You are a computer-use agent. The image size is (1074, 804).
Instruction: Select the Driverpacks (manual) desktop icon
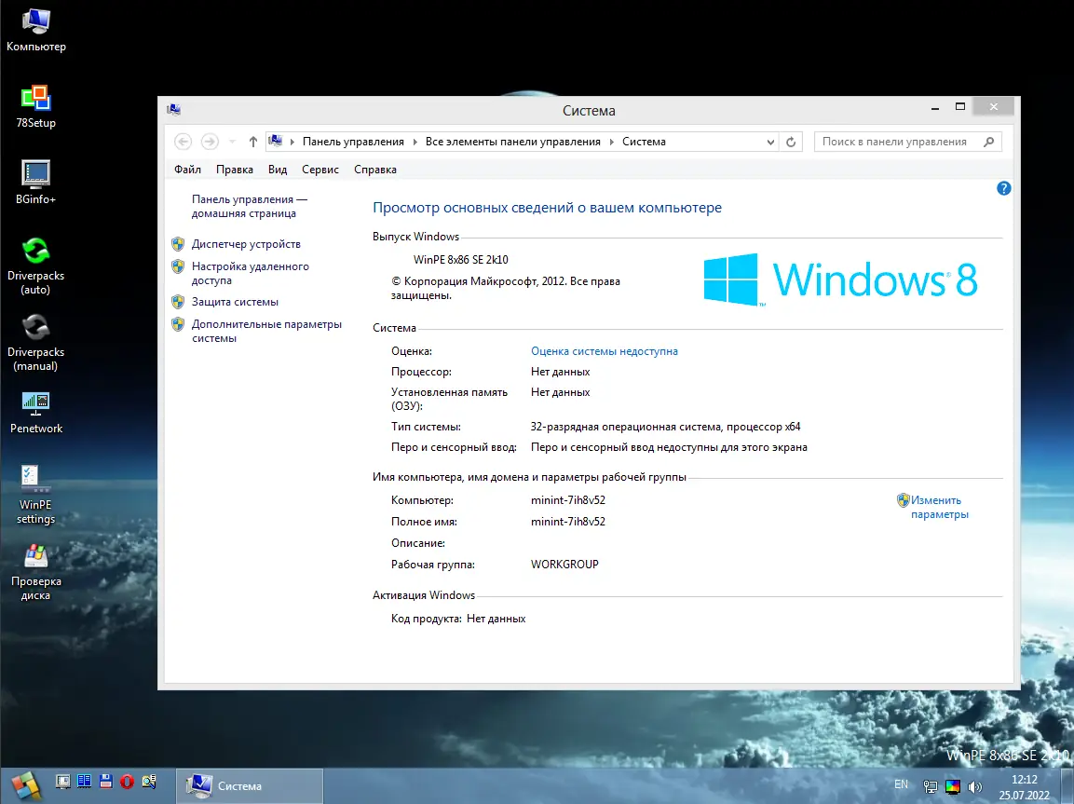pyautogui.click(x=35, y=343)
